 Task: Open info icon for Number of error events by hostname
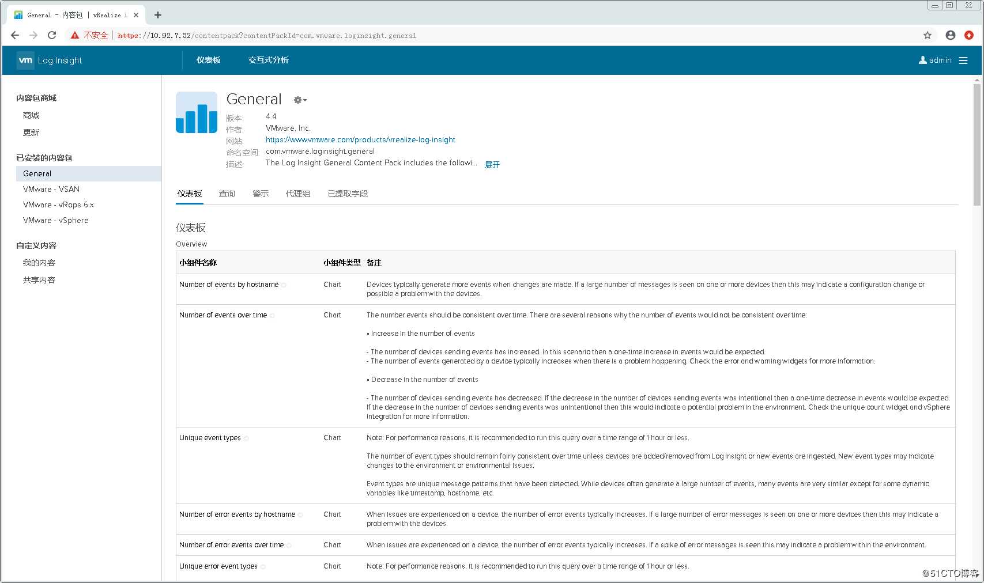click(300, 515)
